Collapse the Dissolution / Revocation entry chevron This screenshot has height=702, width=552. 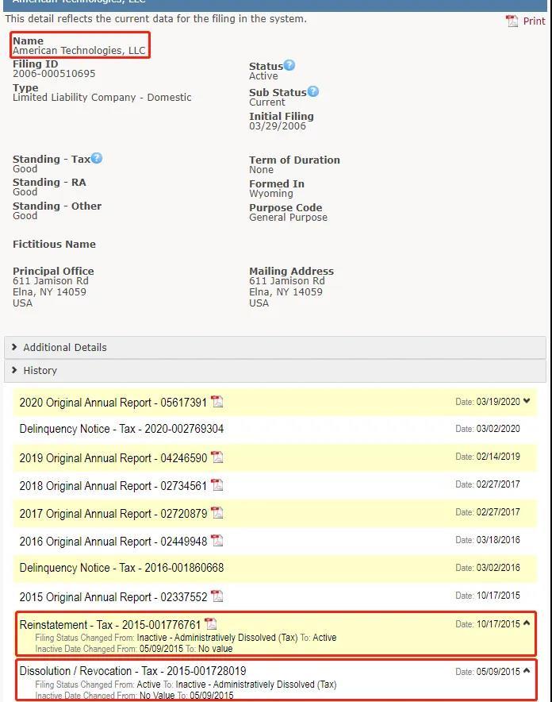point(527,670)
